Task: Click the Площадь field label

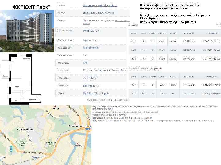Action: pyautogui.click(x=63, y=78)
